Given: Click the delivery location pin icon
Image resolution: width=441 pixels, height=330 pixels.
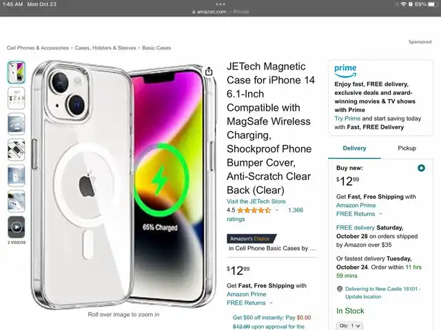Looking at the screenshot, I should 340,289.
